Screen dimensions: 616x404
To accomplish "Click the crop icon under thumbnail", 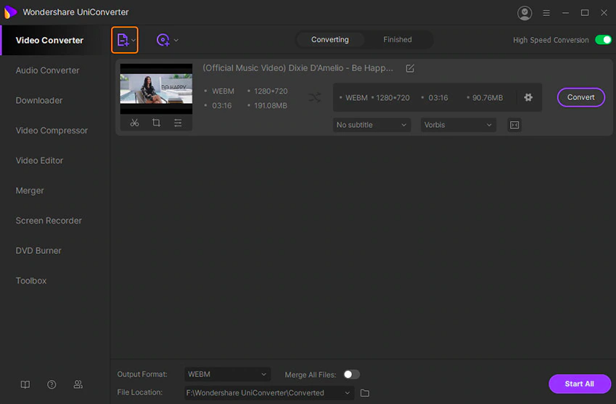I will tap(156, 123).
